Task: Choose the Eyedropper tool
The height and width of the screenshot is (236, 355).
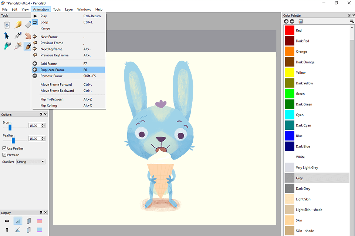Action: point(18,46)
